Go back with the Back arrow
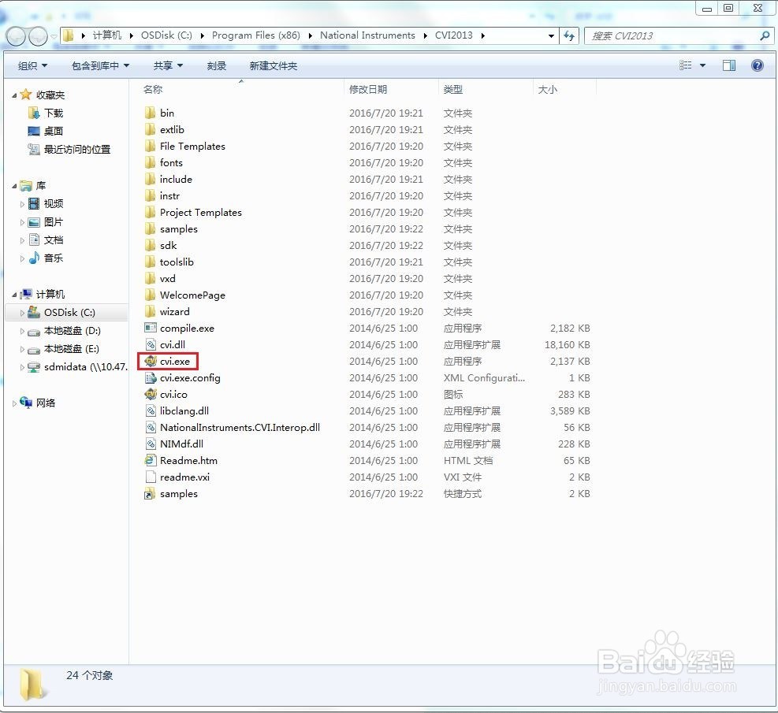 click(16, 36)
